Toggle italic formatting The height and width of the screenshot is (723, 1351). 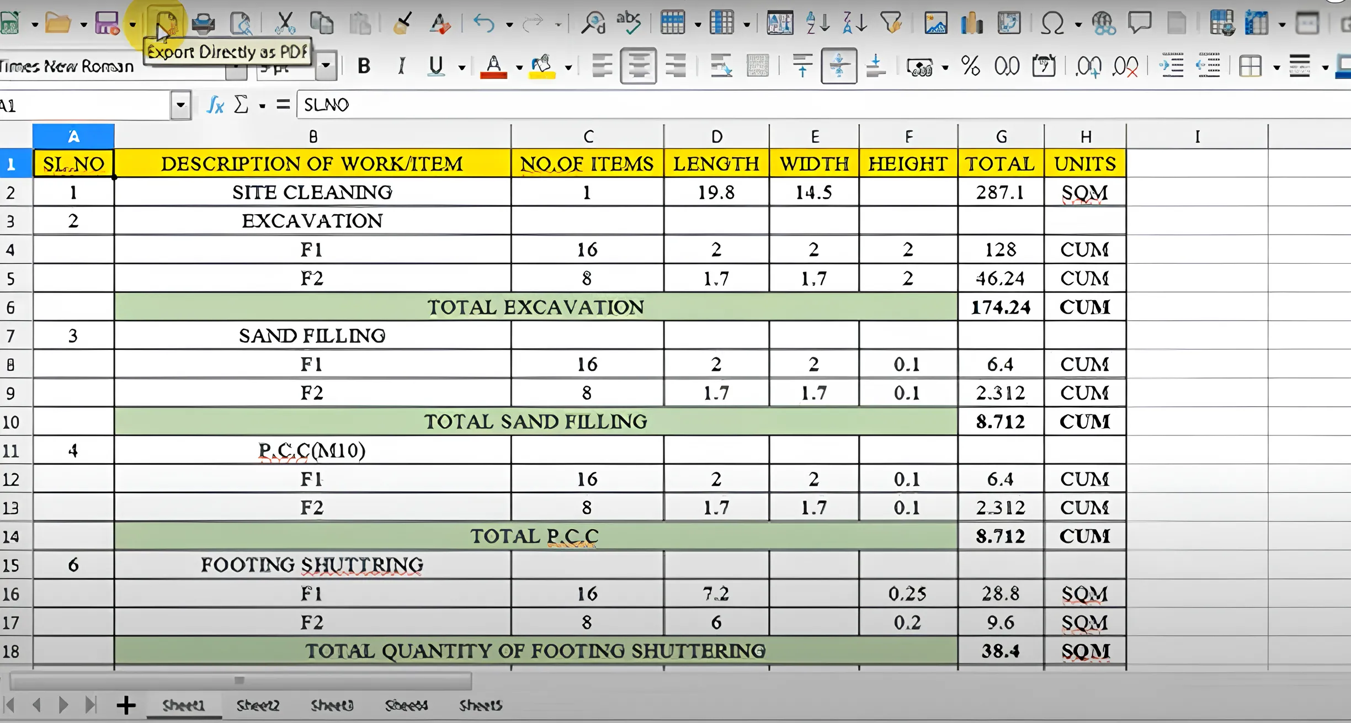(x=402, y=65)
